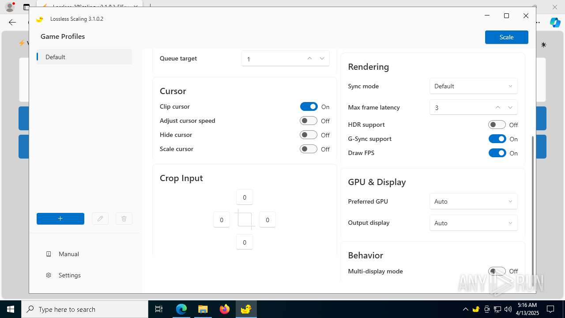
Task: Click the right crop input field
Action: 267,220
